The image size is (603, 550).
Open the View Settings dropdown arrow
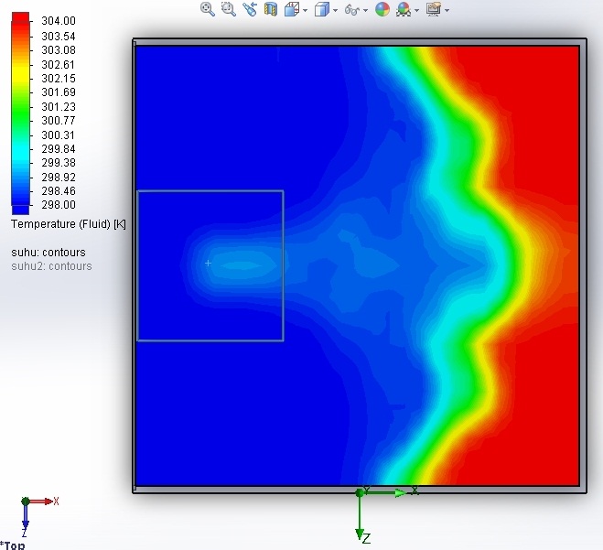coord(447,10)
